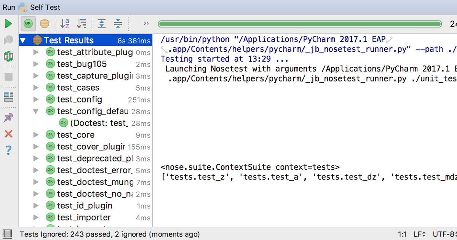Toggle the Show Passed tests filter
The image size is (457, 240).
coord(28,24)
